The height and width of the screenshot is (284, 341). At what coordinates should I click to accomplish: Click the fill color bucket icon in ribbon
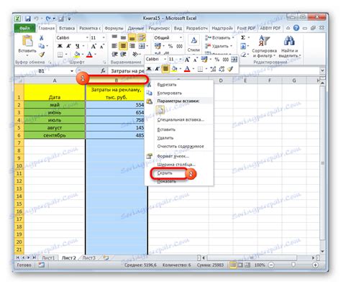(x=77, y=55)
